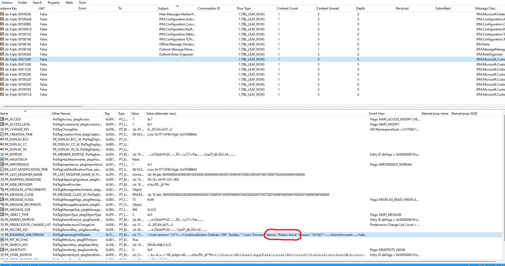Open the Tools menu
This screenshot has width=505, height=266.
click(x=82, y=2)
